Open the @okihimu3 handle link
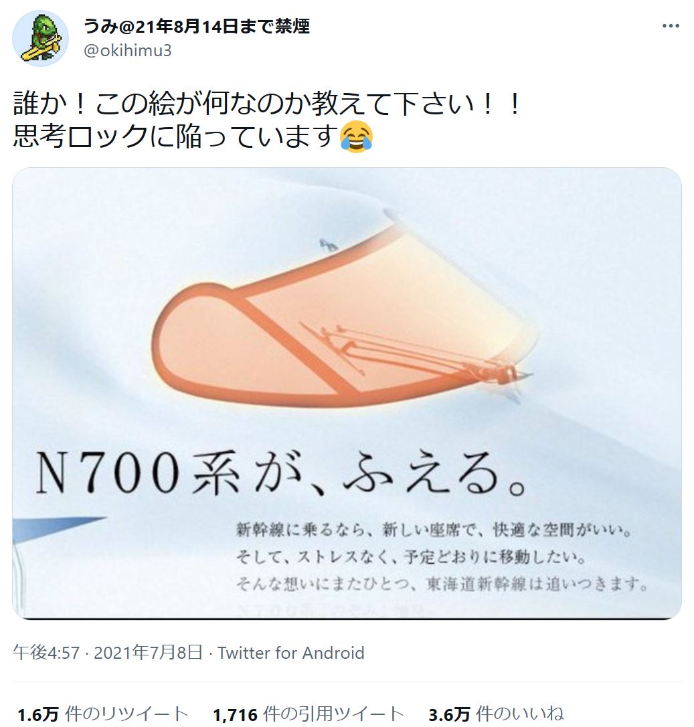 pos(128,50)
